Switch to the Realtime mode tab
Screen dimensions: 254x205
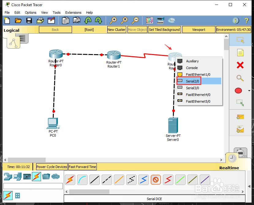(229, 168)
